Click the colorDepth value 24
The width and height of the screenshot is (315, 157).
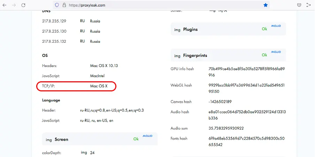92,152
